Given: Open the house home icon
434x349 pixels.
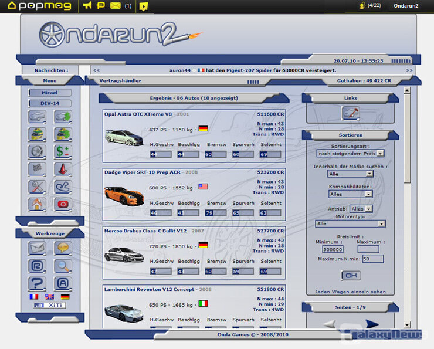Looking at the screenshot, I should [x=37, y=205].
